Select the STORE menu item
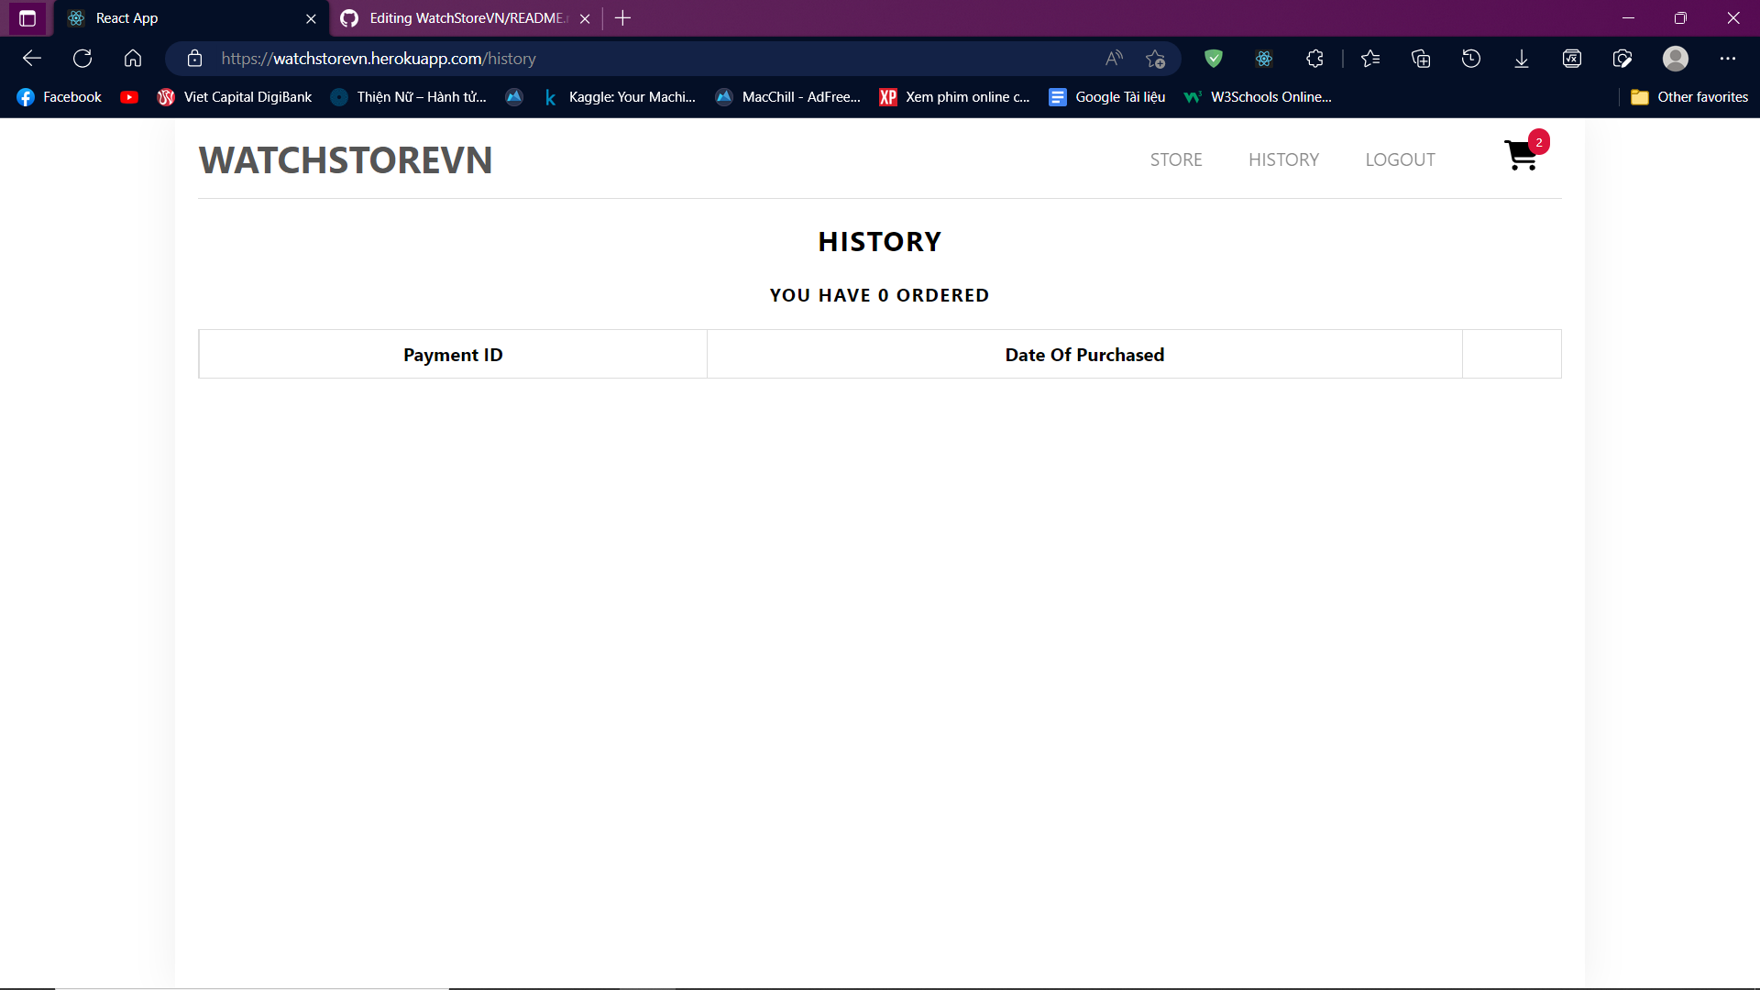Image resolution: width=1760 pixels, height=990 pixels. (x=1176, y=159)
